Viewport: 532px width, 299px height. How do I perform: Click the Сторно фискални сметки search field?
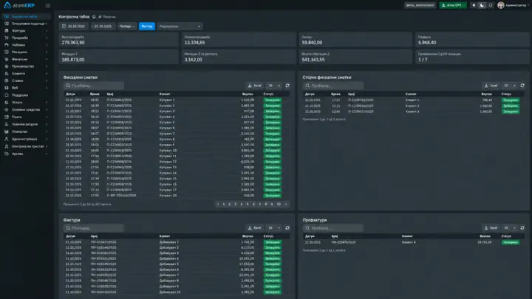(332, 86)
